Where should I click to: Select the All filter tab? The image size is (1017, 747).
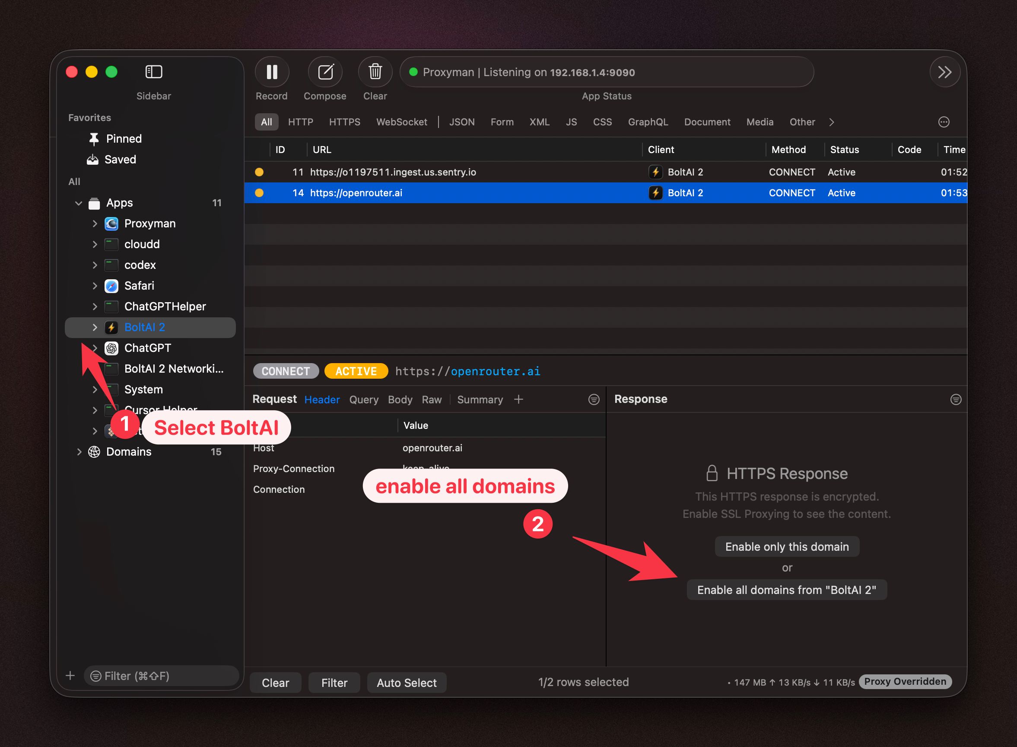[x=267, y=122]
